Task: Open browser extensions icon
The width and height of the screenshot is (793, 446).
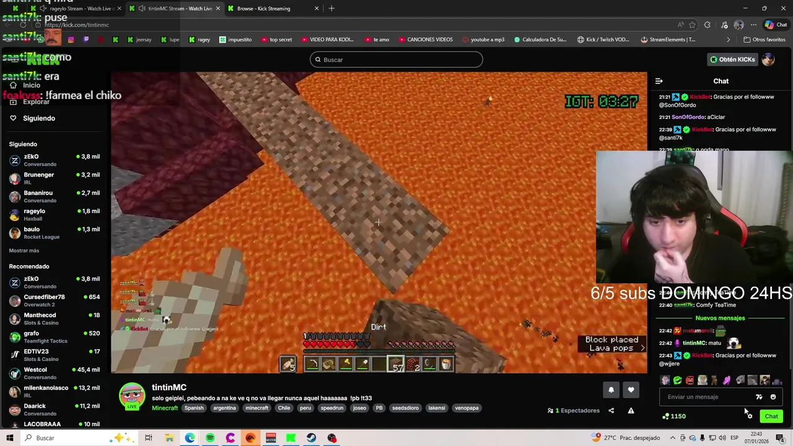Action: coord(708,25)
